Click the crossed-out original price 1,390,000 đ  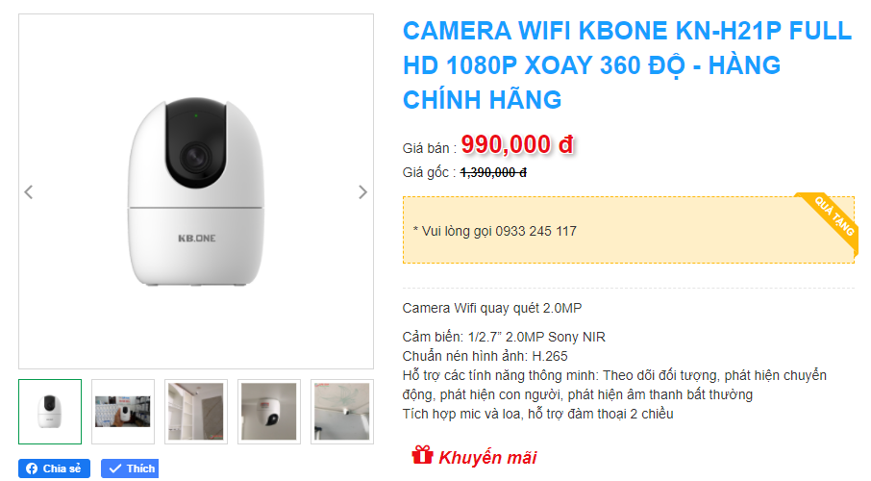click(x=493, y=173)
